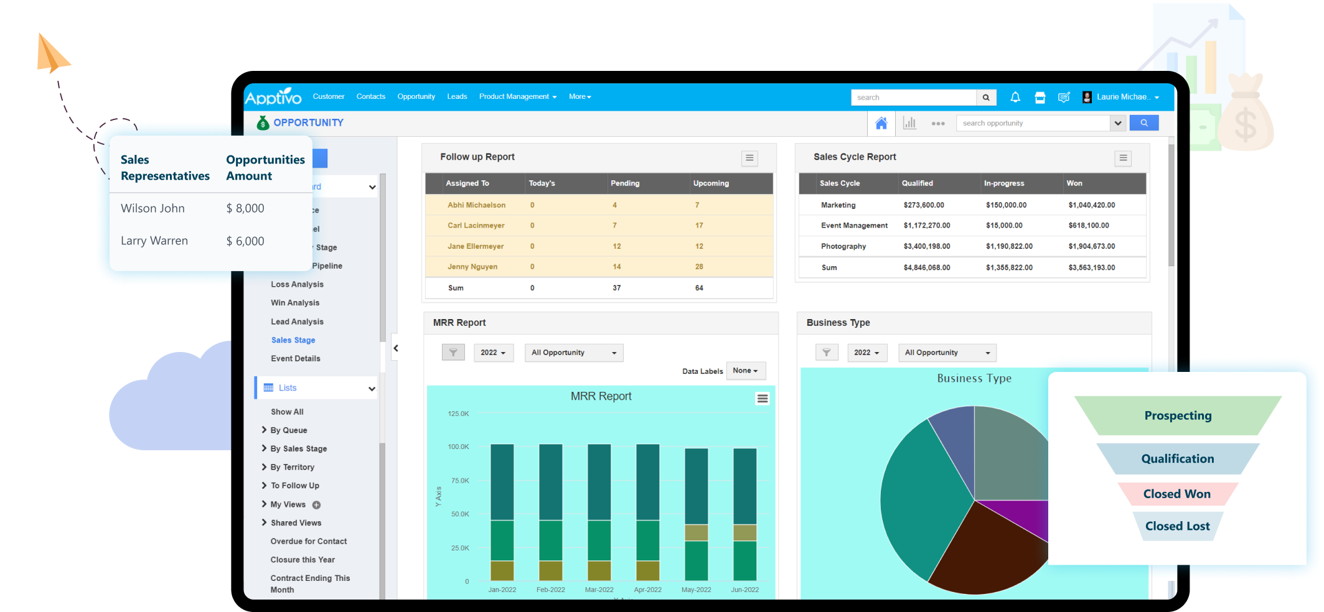1324x612 pixels.
Task: Collapse the left sidebar panel arrow
Action: (x=396, y=348)
